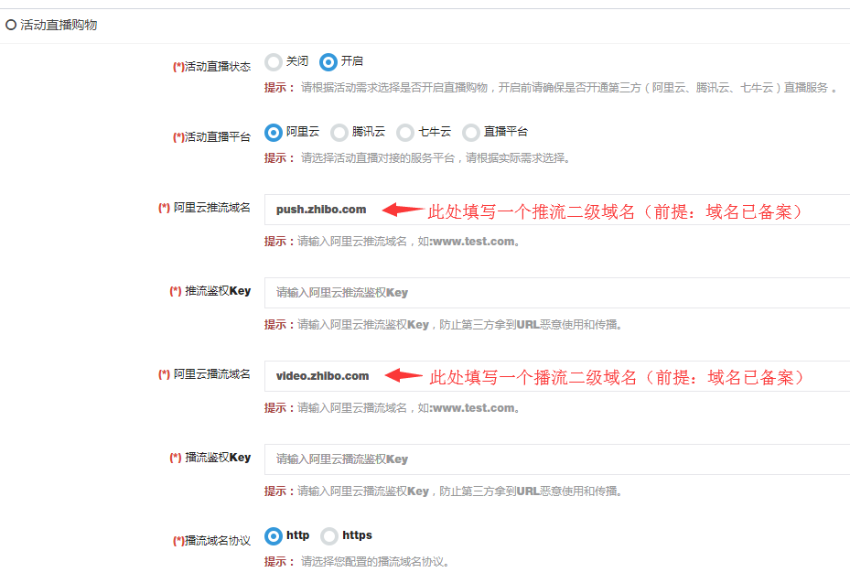Click the 阿里云推流域名 field label

tap(204, 208)
